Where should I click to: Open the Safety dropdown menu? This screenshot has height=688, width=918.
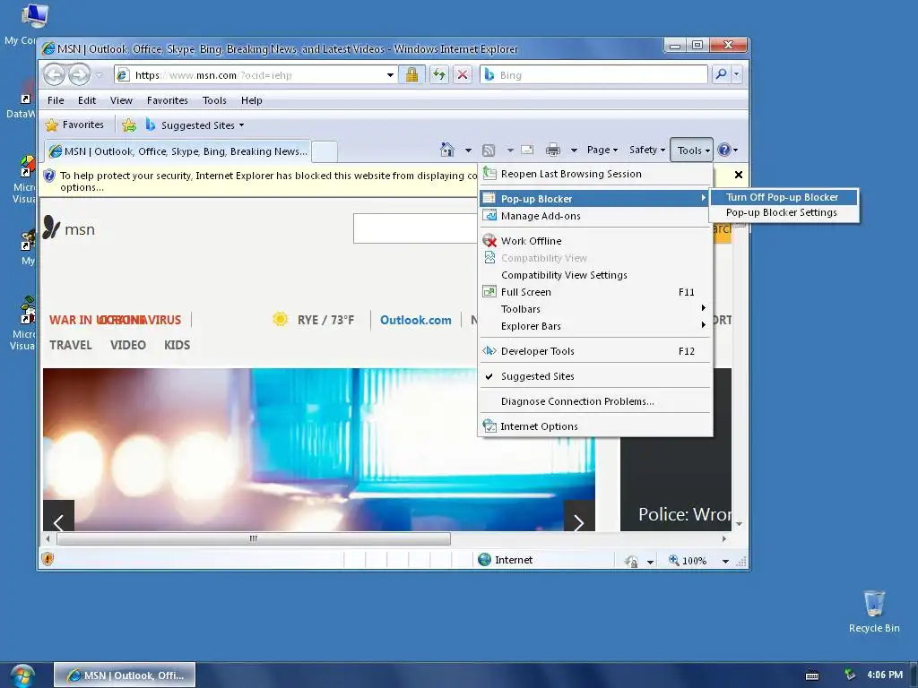647,150
